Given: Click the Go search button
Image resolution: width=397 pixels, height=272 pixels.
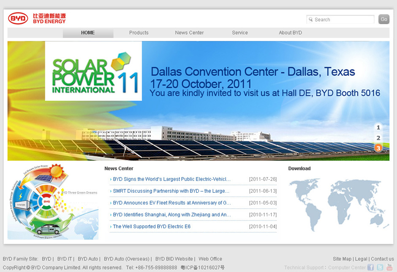Looking at the screenshot, I should pyautogui.click(x=384, y=19).
